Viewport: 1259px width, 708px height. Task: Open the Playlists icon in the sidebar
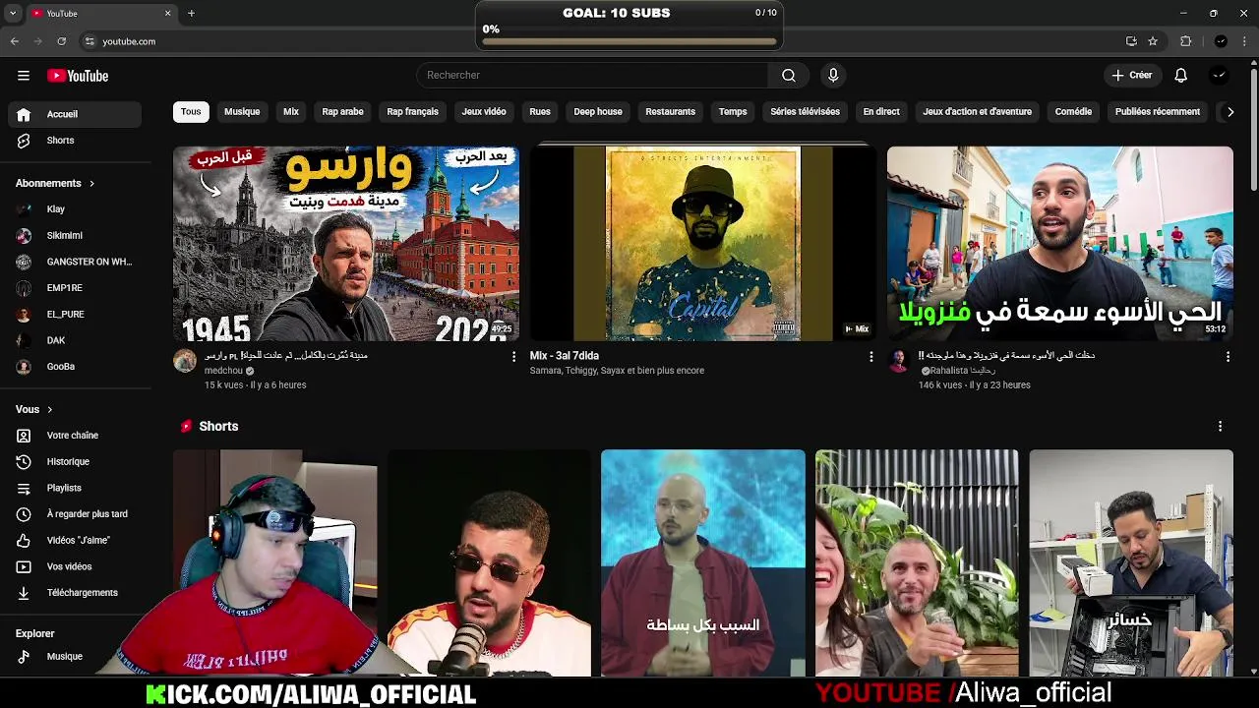tap(25, 488)
